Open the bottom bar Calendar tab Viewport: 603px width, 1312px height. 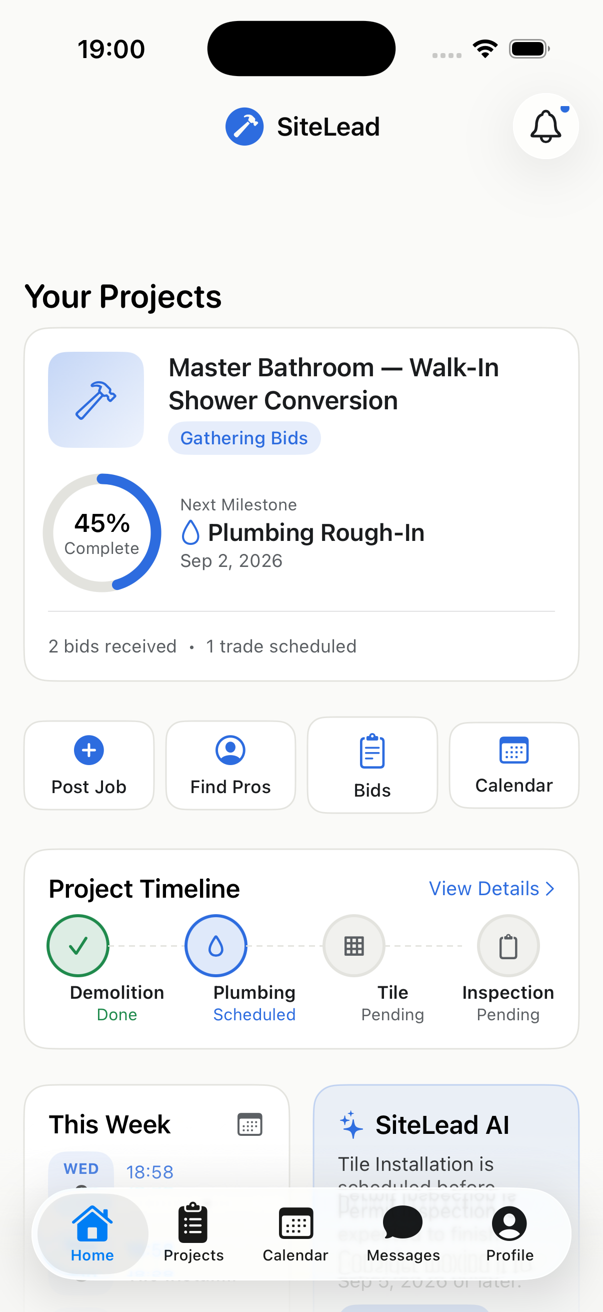click(x=295, y=1233)
